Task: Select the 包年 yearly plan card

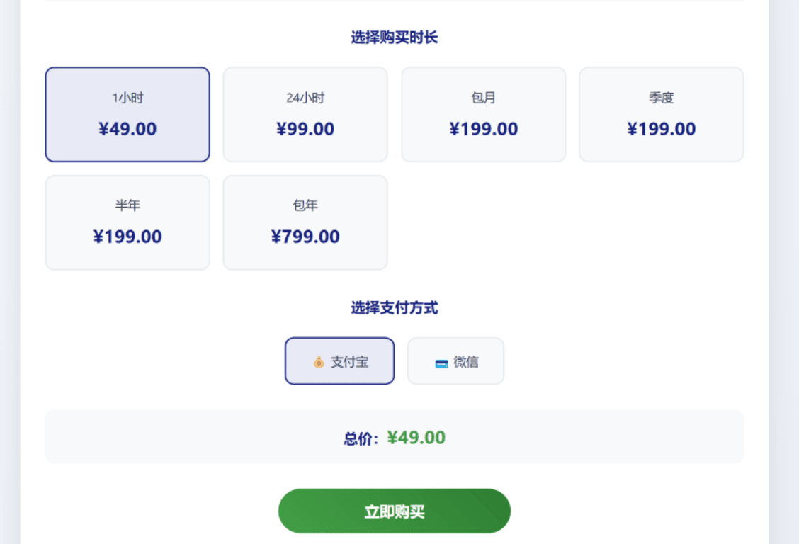Action: [x=305, y=222]
